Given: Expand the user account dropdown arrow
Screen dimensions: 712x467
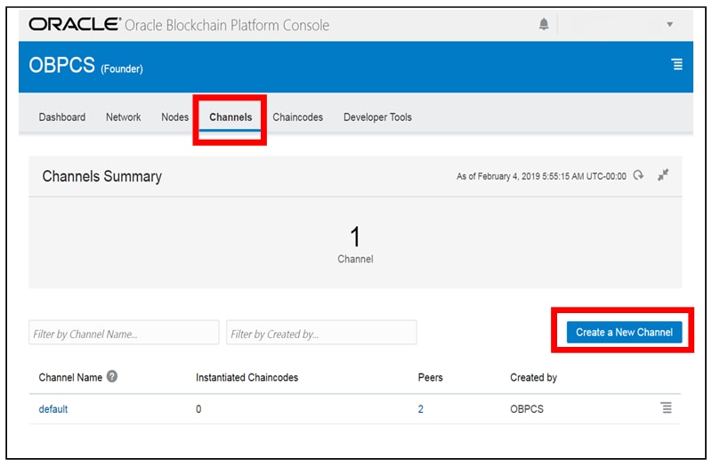Looking at the screenshot, I should click(669, 24).
